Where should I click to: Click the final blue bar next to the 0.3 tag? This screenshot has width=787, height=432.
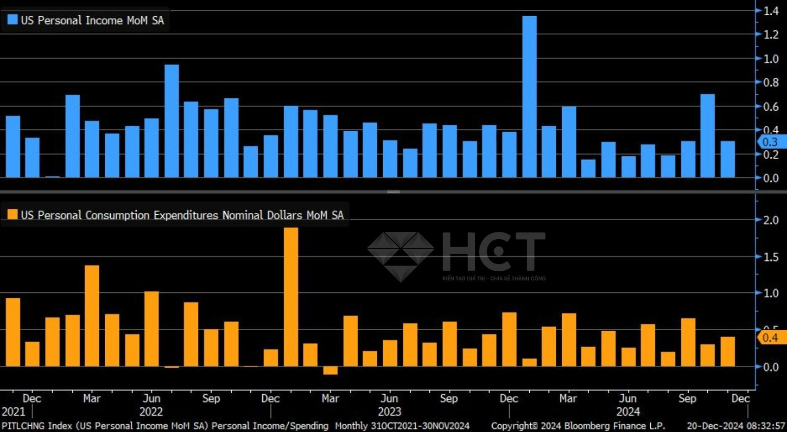728,159
